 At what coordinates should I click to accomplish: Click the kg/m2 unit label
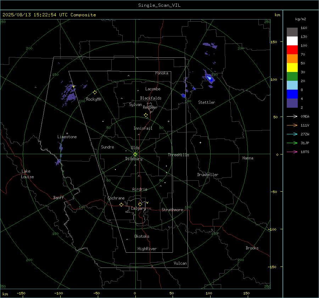[301, 19]
